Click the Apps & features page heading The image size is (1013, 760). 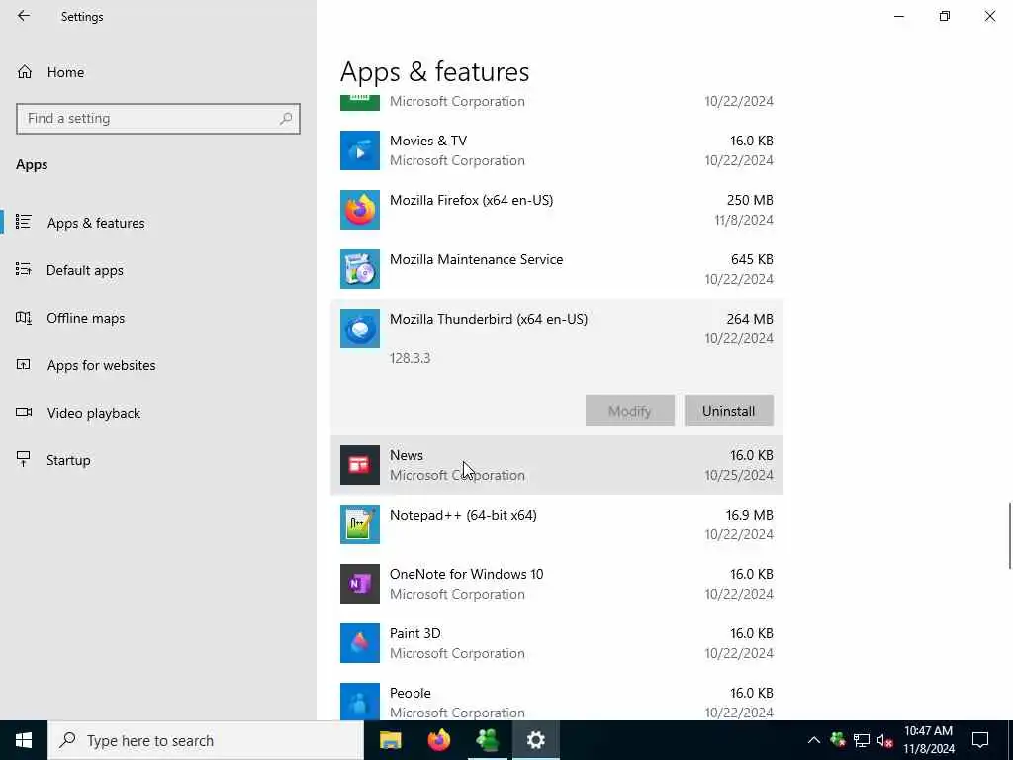435,71
